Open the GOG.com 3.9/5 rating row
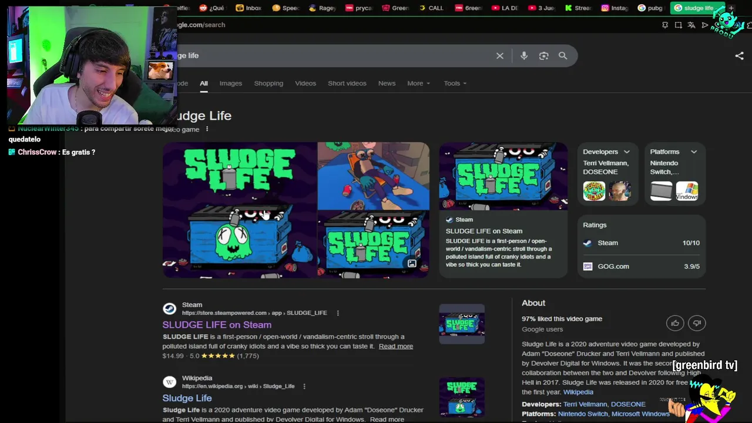Viewport: 752px width, 423px height. tap(641, 266)
